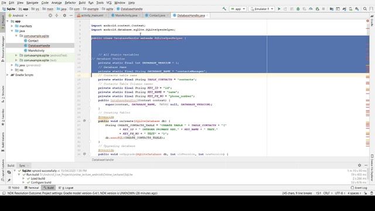
Task: Click the Make Project hammer icon
Action: tap(224, 9)
